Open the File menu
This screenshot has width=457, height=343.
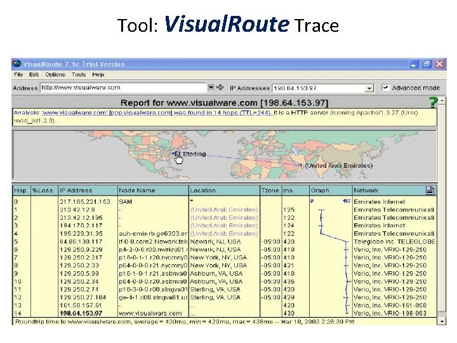18,74
